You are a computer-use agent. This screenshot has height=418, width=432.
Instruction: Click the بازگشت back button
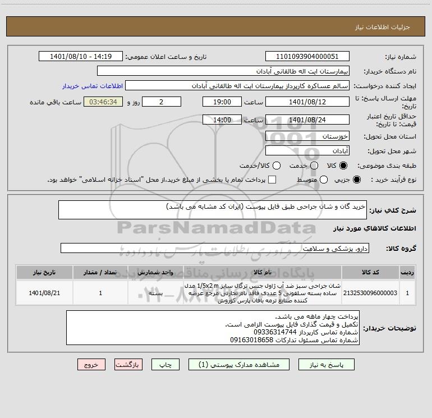tap(128, 365)
